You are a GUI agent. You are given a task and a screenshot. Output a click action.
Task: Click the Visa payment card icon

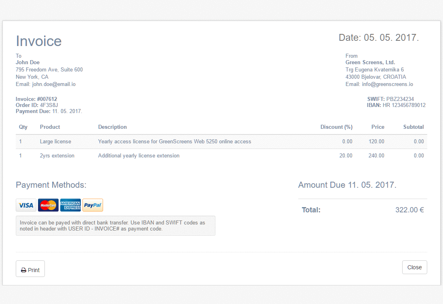point(26,205)
